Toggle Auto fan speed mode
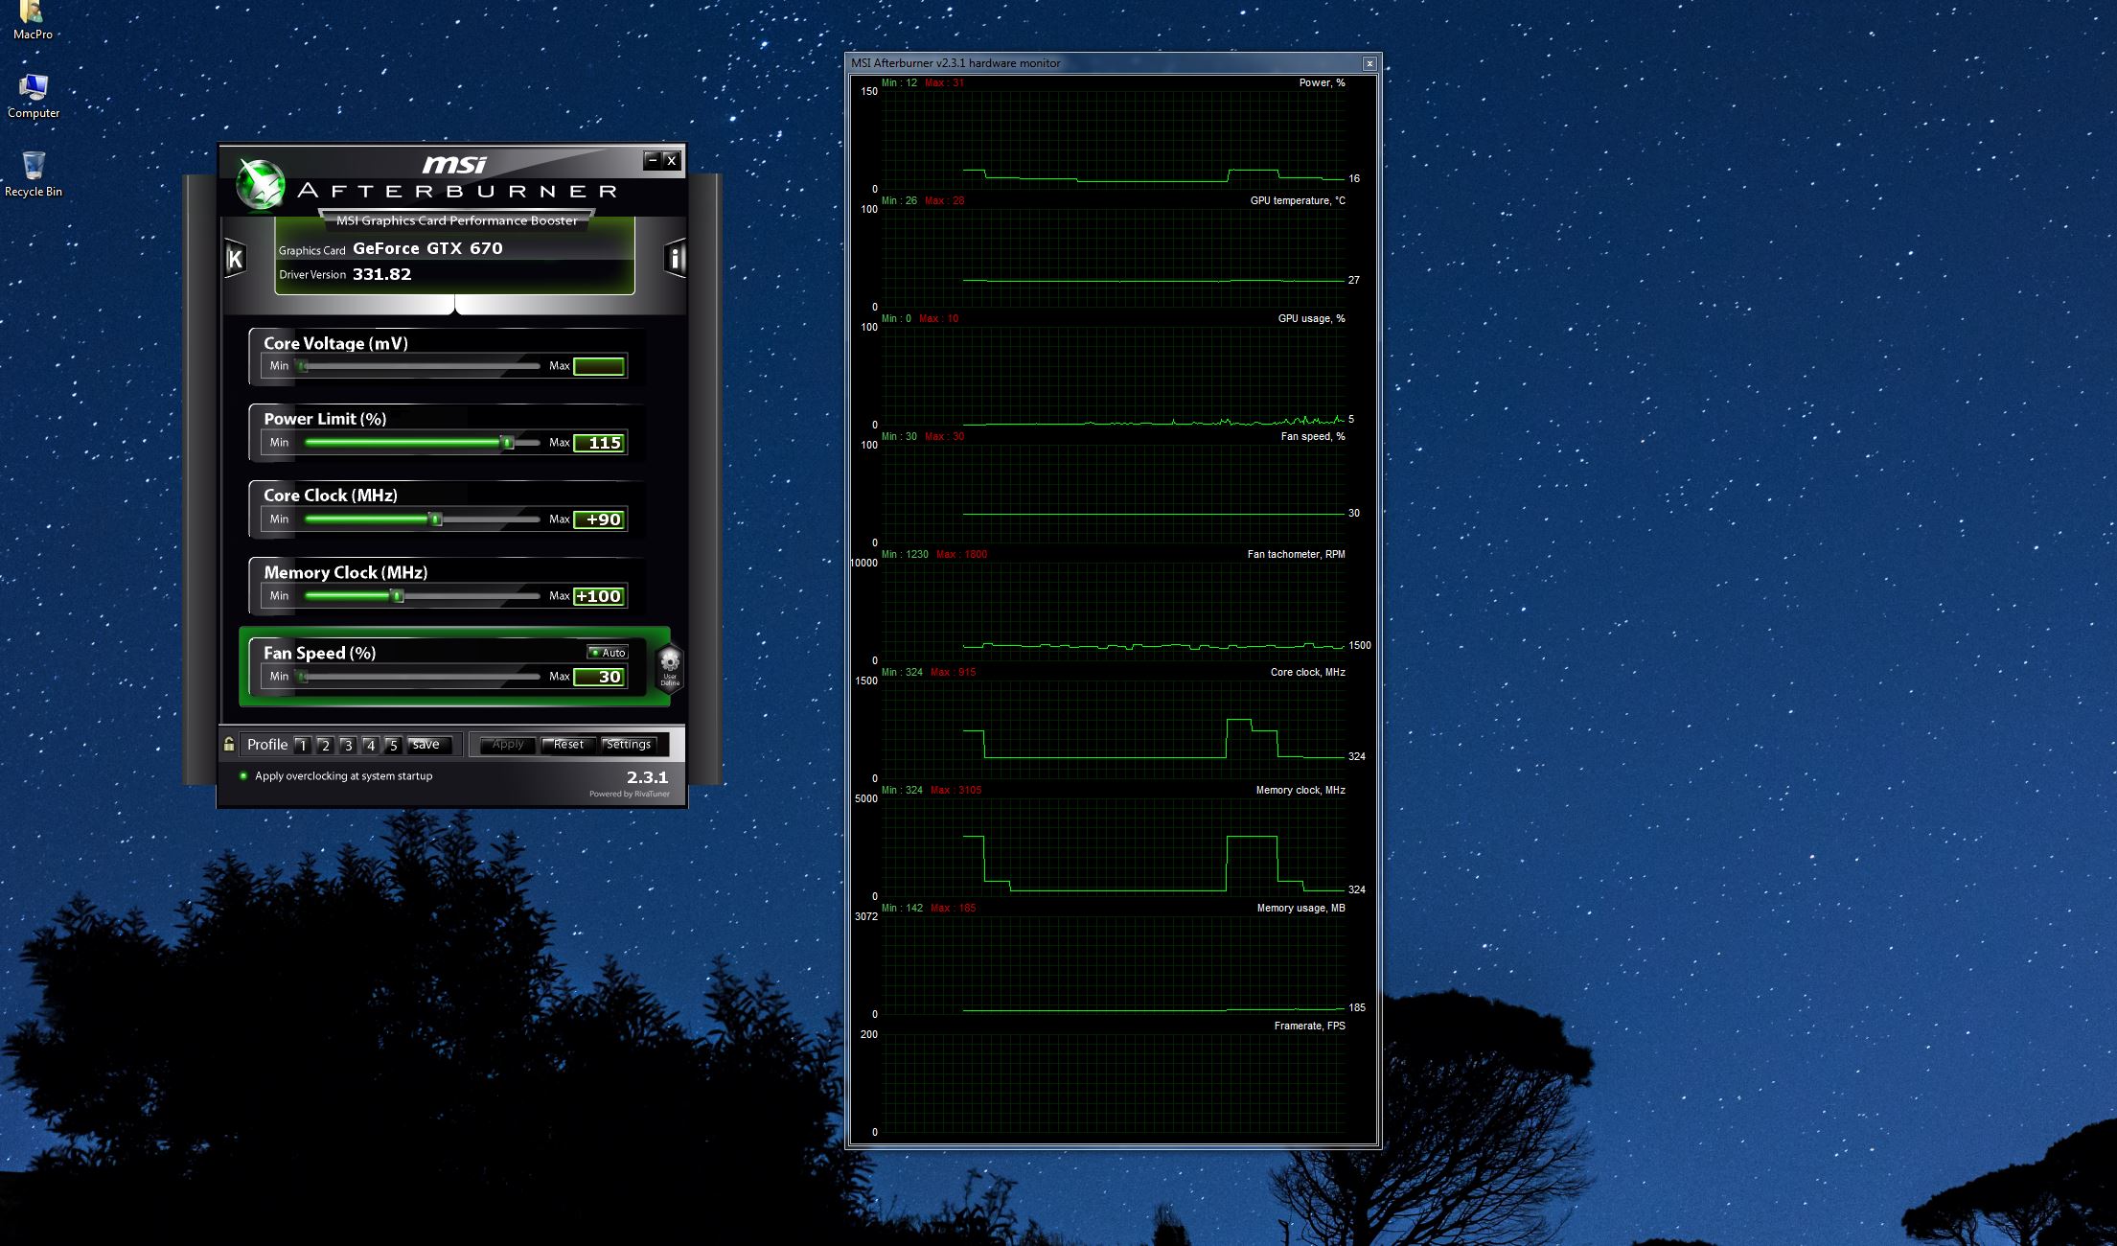This screenshot has height=1246, width=2117. tap(608, 653)
